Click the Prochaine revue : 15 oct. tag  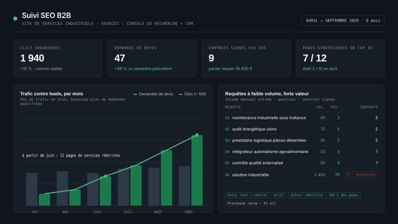252,203
